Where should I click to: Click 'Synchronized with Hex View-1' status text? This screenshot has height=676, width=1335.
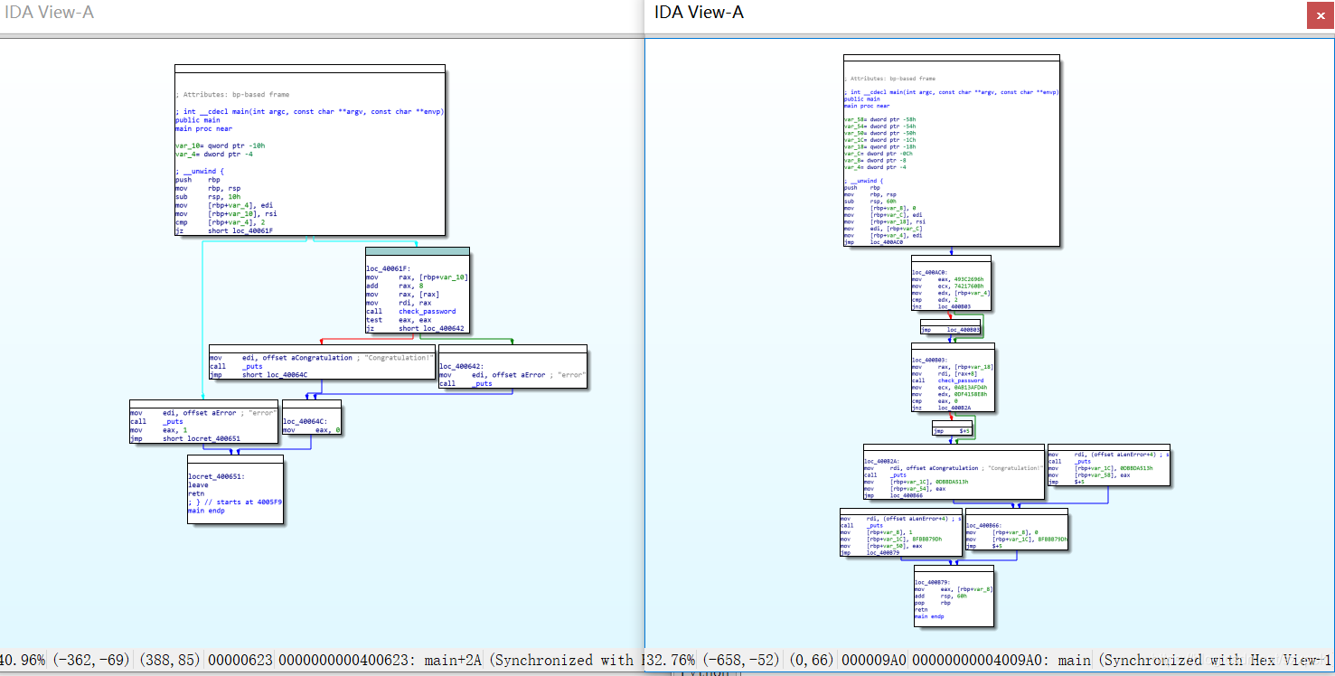[x=1217, y=661]
